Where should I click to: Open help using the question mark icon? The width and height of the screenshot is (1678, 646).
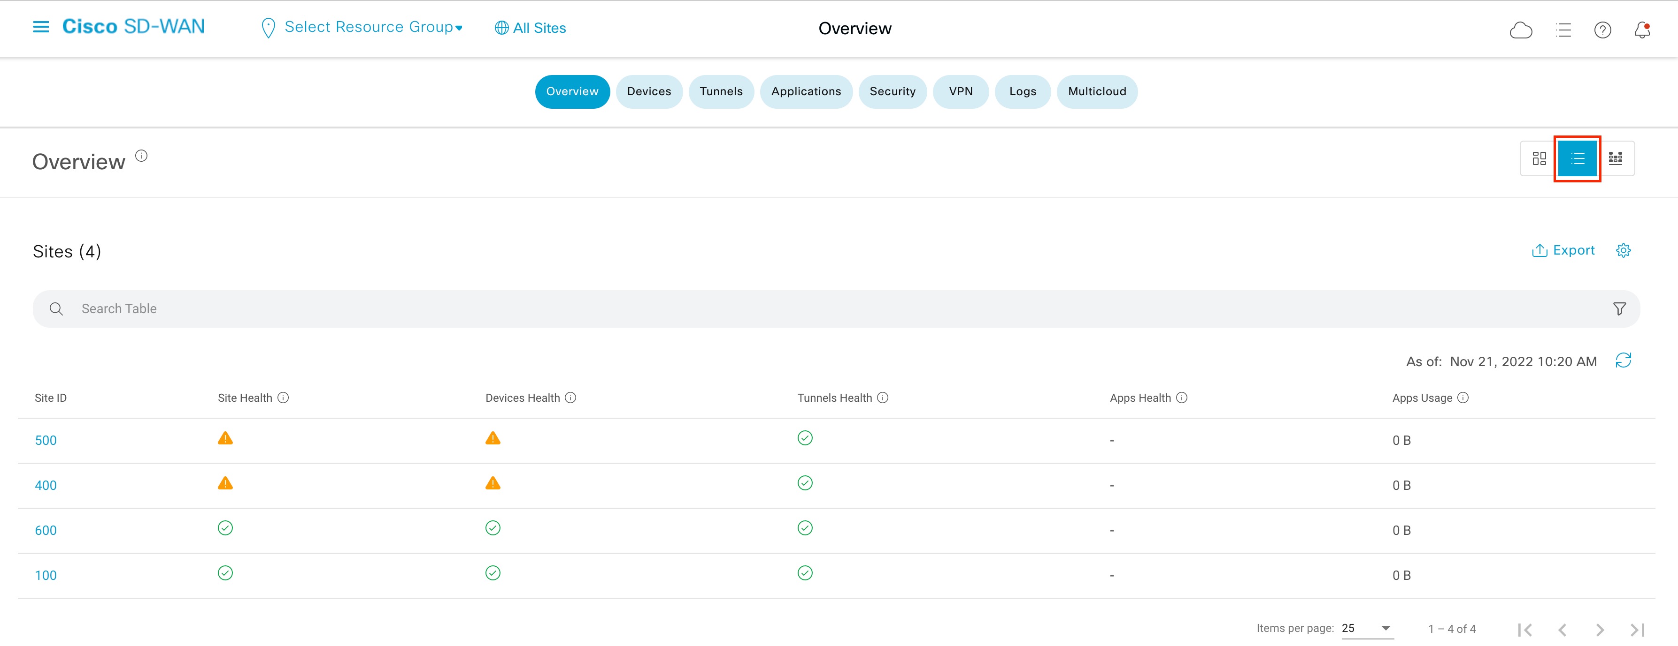(x=1602, y=30)
